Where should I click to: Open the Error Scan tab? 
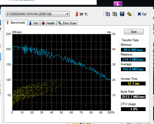pos(67,23)
